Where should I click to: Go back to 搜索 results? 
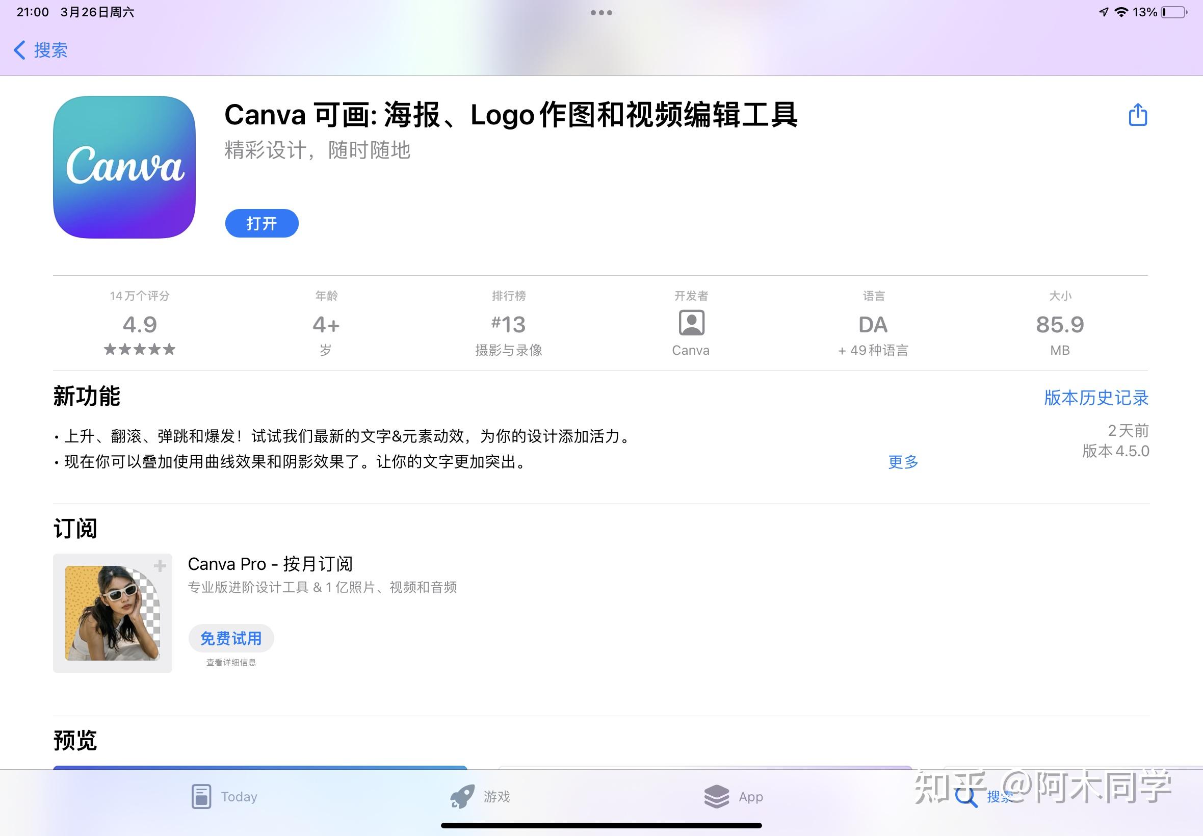pos(40,50)
